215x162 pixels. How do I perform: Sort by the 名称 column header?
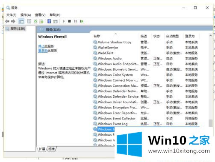point(97,36)
